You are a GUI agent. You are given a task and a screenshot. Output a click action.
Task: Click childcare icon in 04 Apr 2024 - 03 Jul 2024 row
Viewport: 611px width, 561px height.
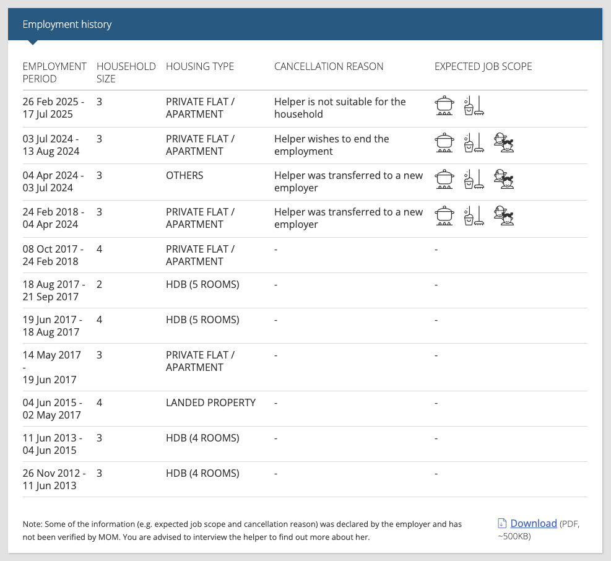tap(504, 179)
